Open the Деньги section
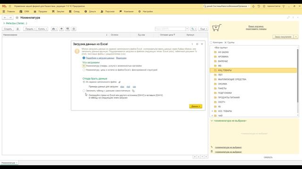 pos(90,11)
